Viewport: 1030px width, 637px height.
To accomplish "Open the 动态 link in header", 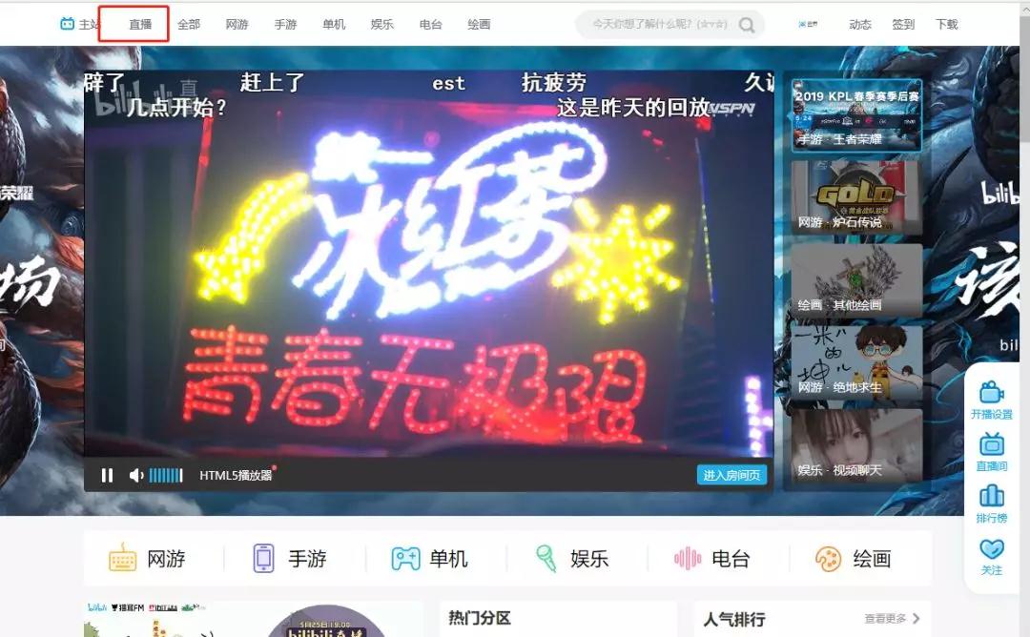I will tap(860, 24).
